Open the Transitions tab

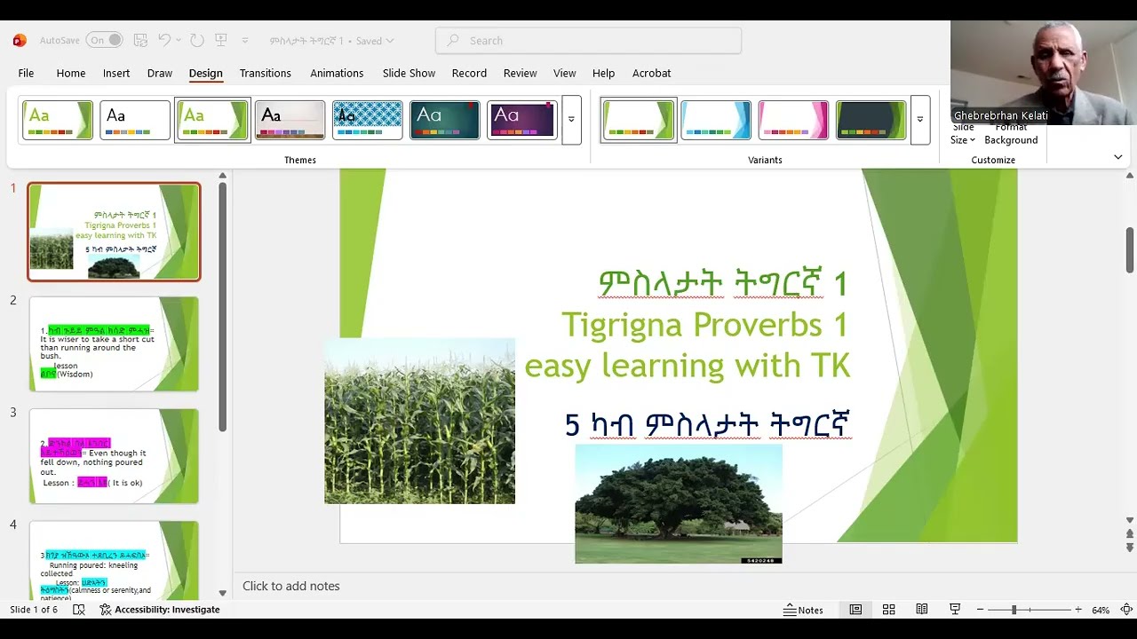[x=266, y=73]
